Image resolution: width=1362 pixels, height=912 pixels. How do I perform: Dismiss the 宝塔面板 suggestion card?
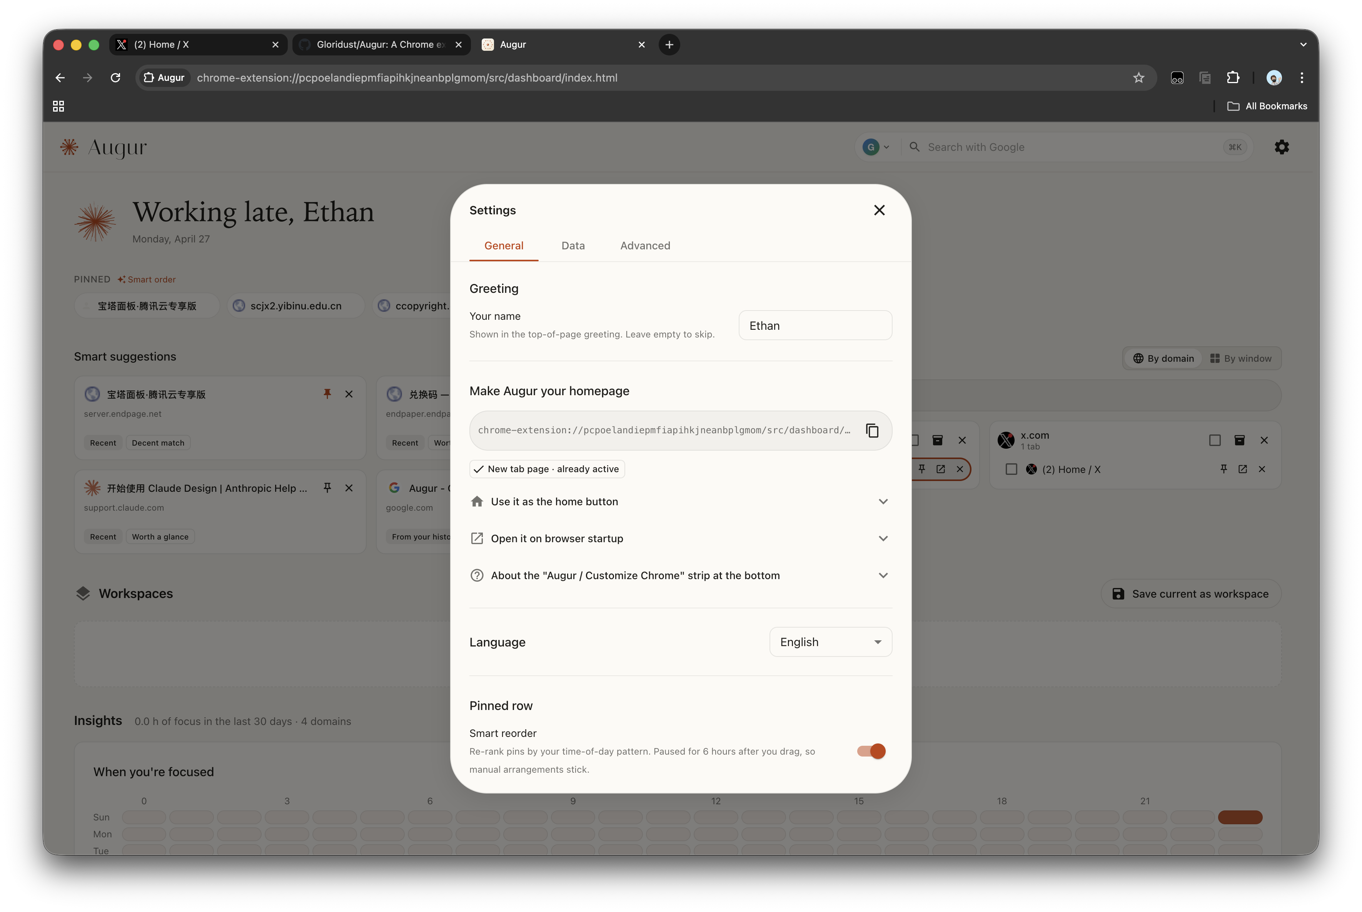[x=349, y=394]
